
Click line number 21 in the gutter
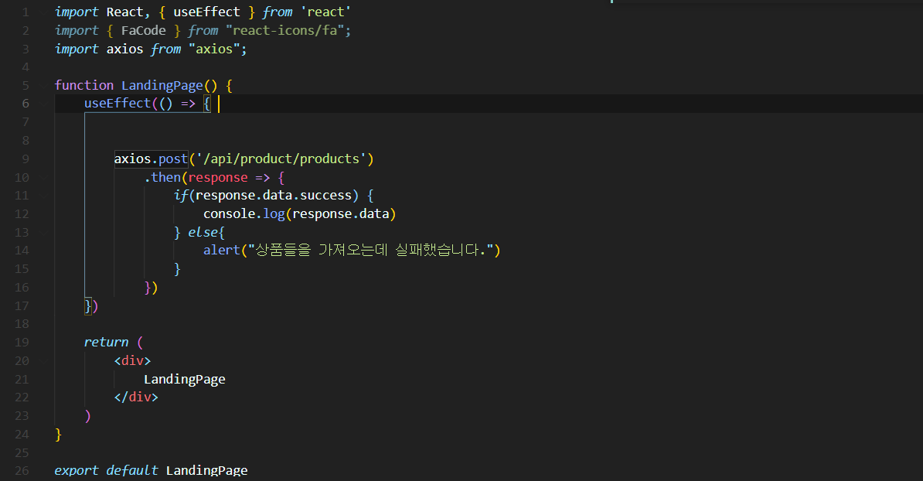click(22, 379)
